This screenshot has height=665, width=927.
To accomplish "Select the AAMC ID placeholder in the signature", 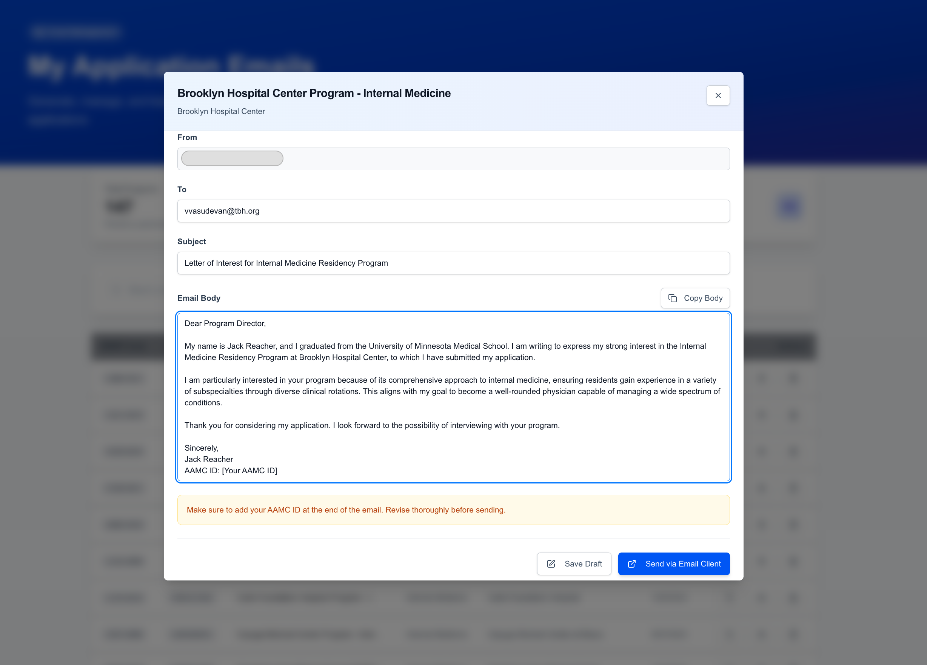I will pyautogui.click(x=249, y=471).
